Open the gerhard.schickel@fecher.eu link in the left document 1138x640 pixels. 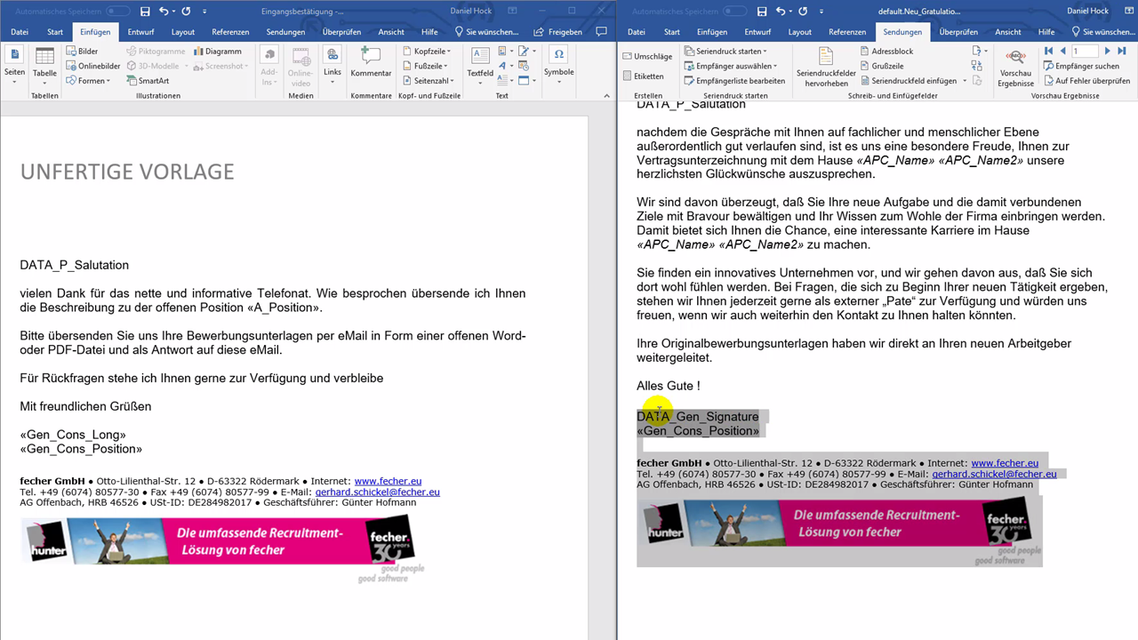click(377, 492)
